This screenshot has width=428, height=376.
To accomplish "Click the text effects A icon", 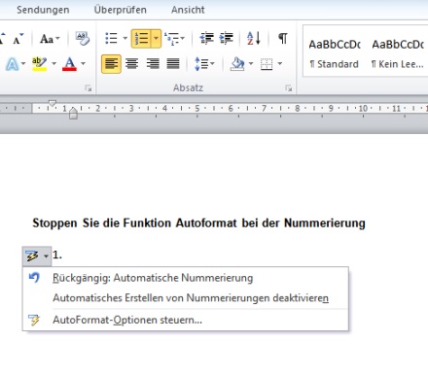I will coord(12,64).
